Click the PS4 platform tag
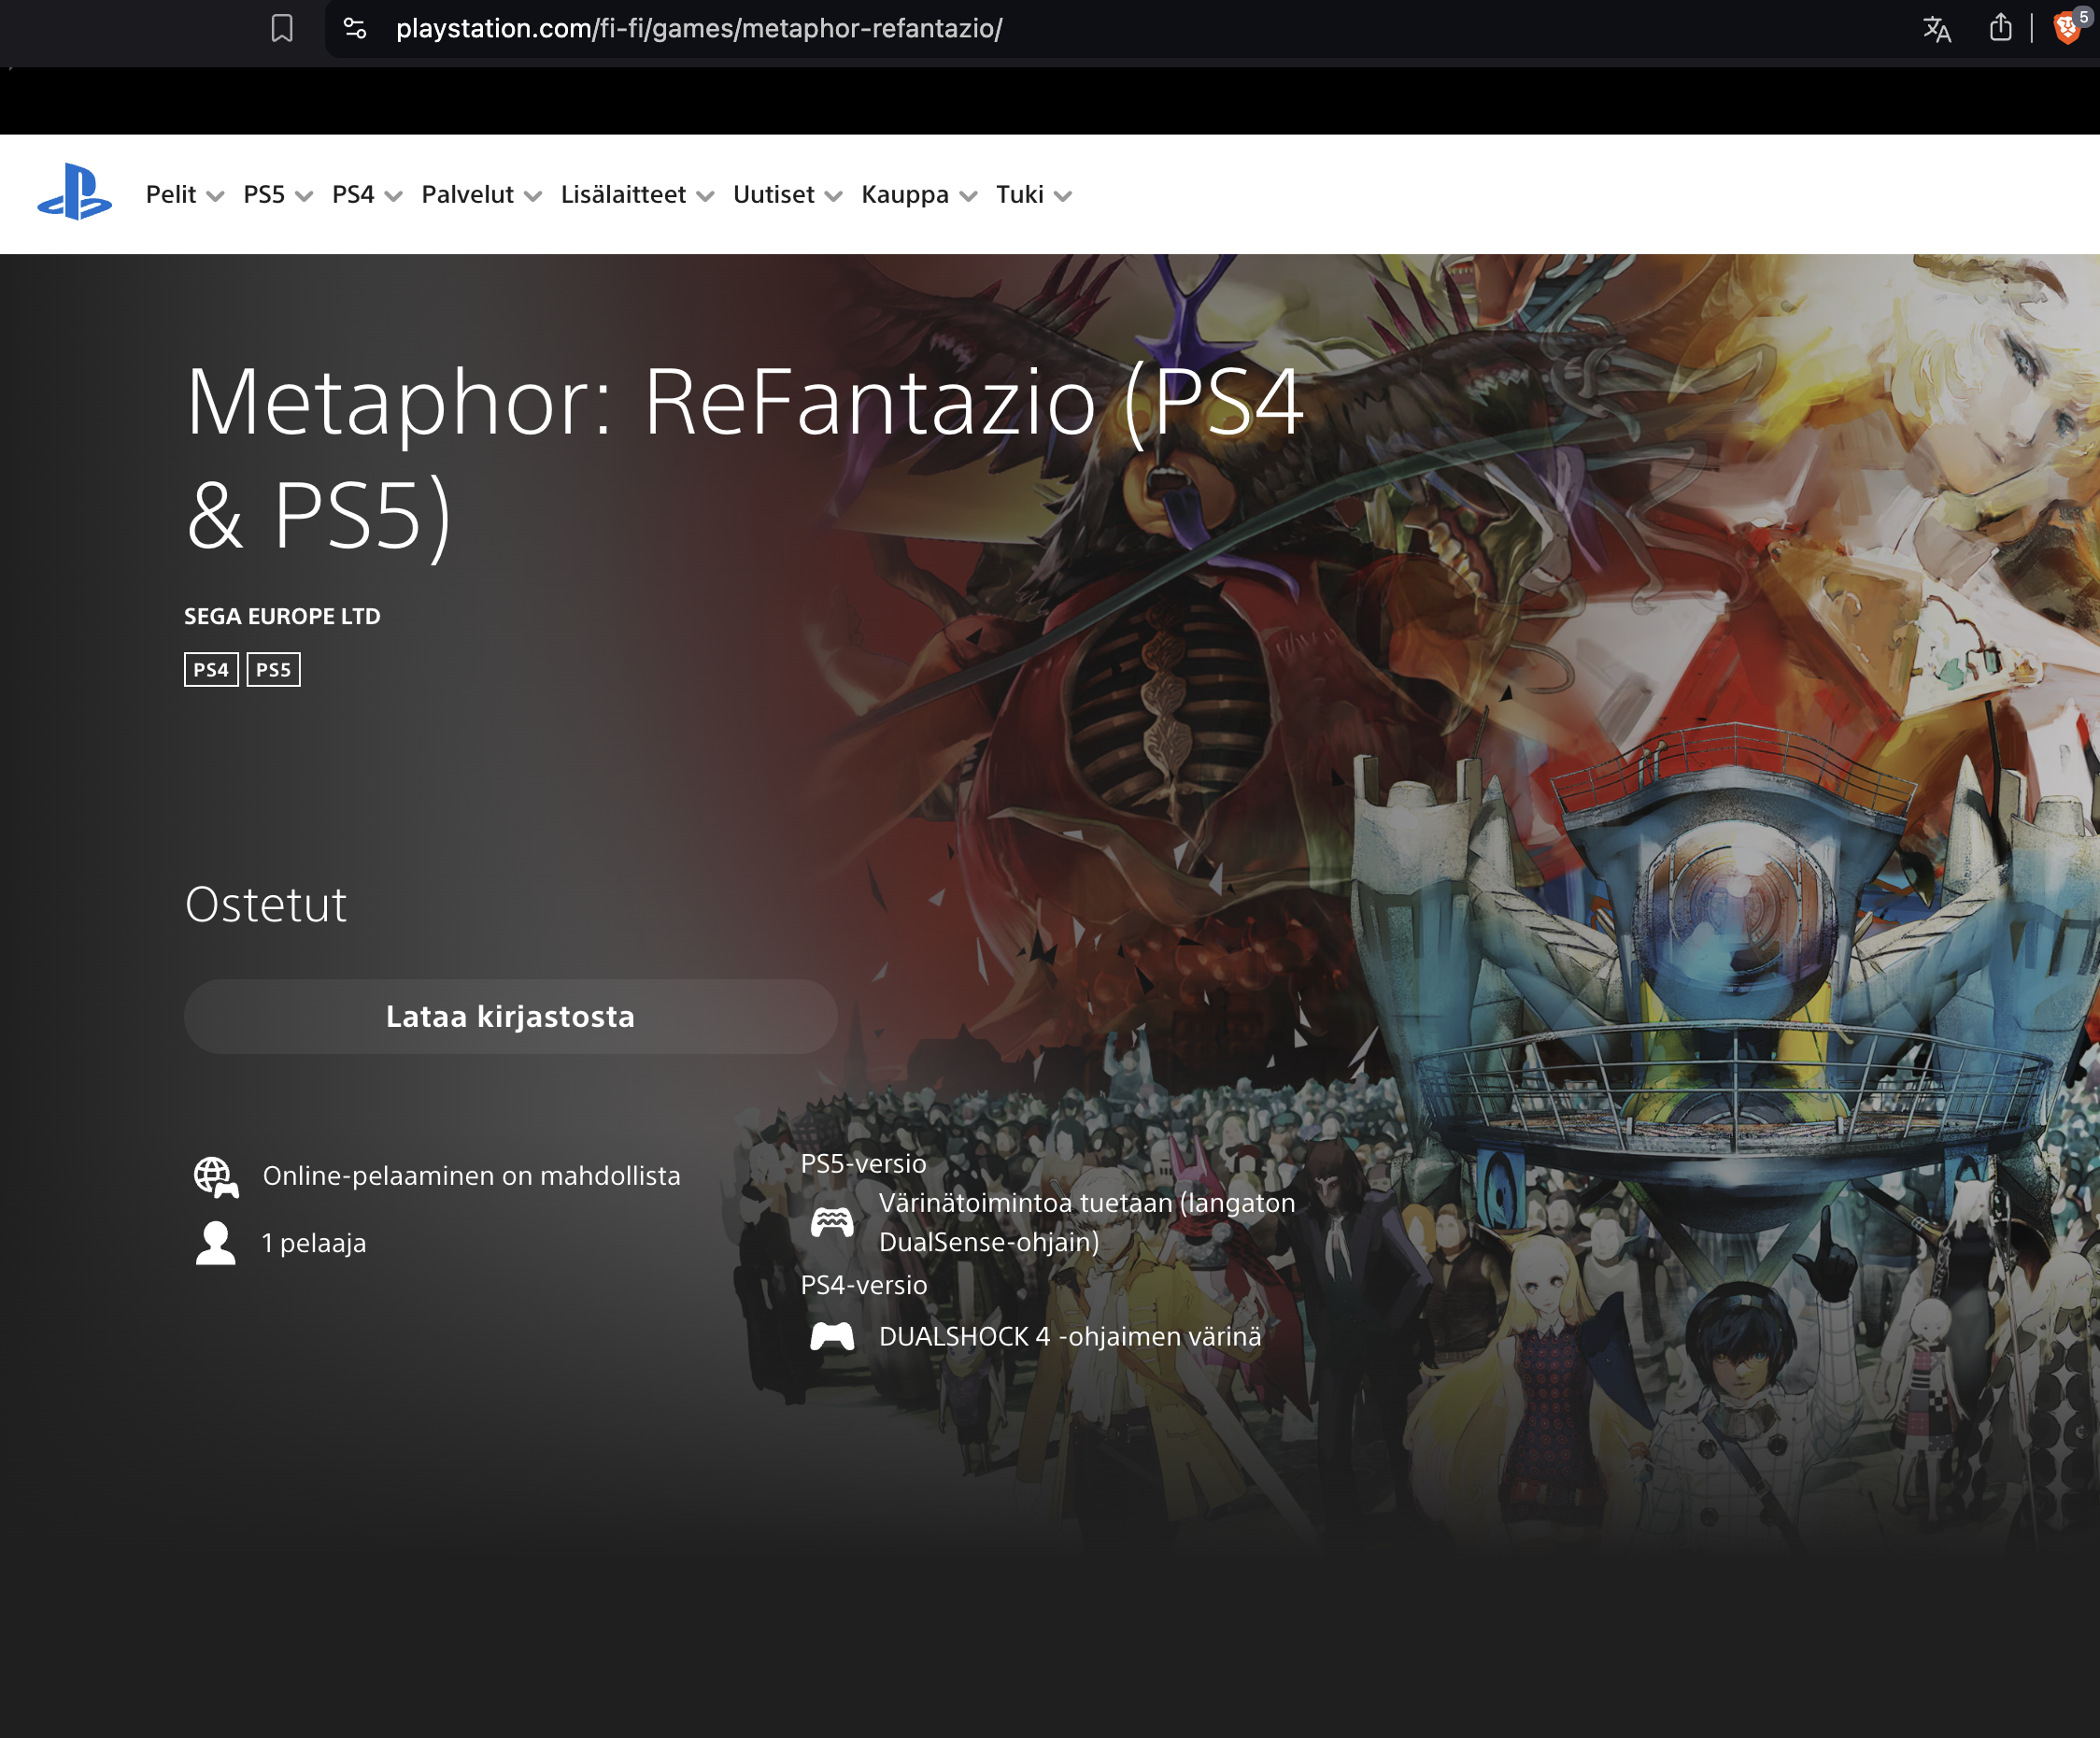Viewport: 2100px width, 1738px height. point(211,669)
